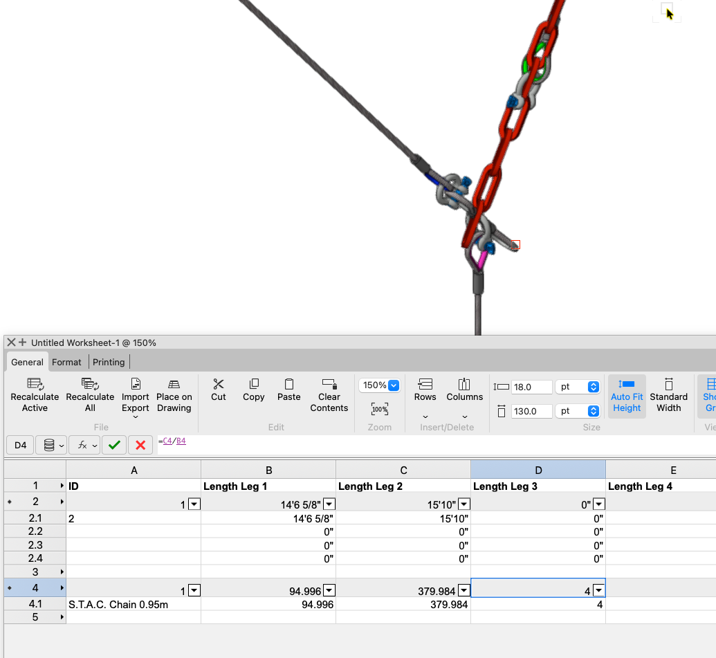Click the Paste clipboard icon
Viewport: 716px width, 658px height.
point(288,384)
